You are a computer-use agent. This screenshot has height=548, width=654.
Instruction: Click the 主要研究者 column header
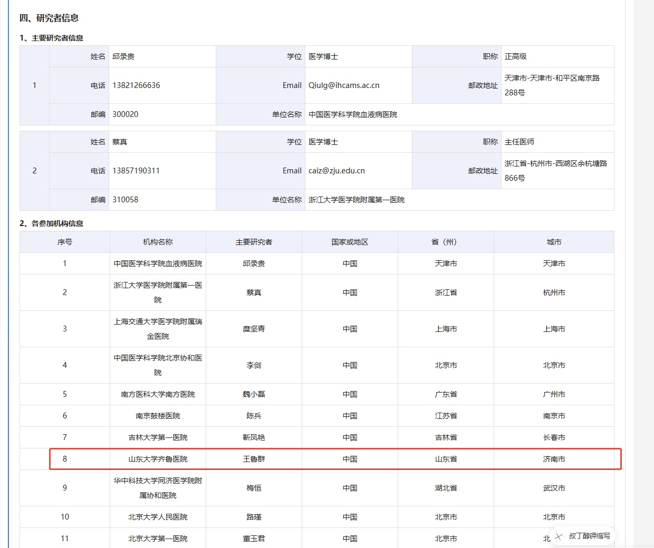coord(254,242)
